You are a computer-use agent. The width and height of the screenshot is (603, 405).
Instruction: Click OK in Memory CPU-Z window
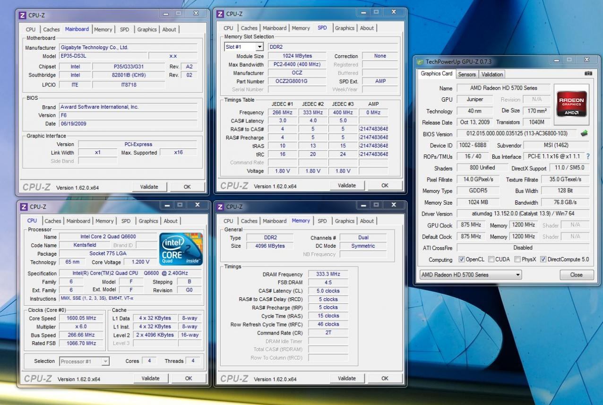point(385,378)
